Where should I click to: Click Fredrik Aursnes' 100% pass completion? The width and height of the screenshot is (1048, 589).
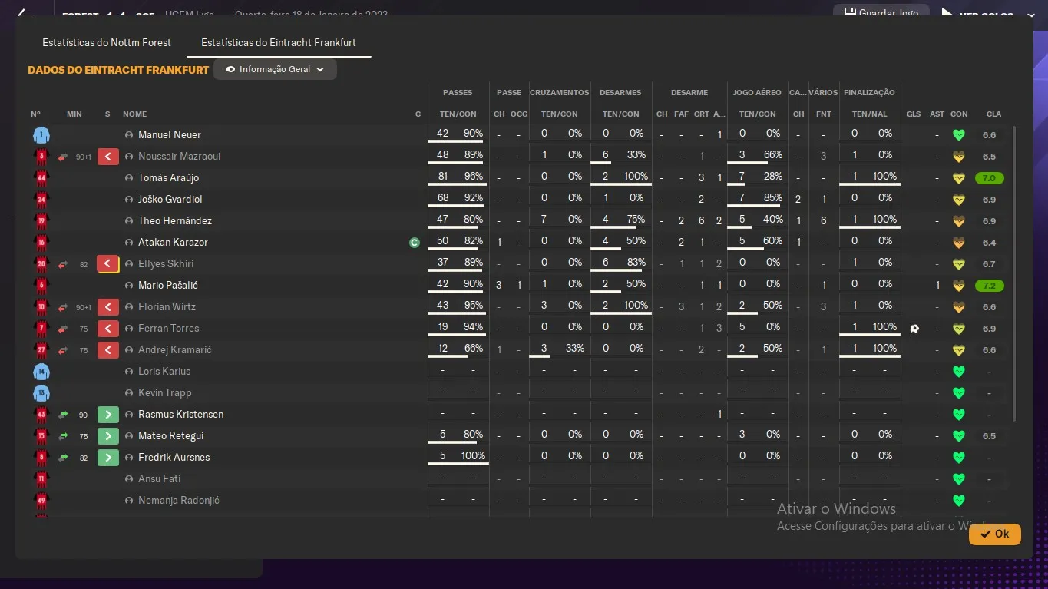(x=472, y=456)
